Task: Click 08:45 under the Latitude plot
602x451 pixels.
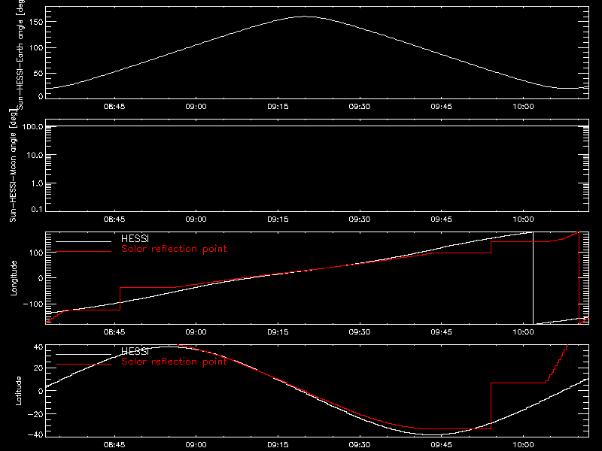Action: point(114,445)
